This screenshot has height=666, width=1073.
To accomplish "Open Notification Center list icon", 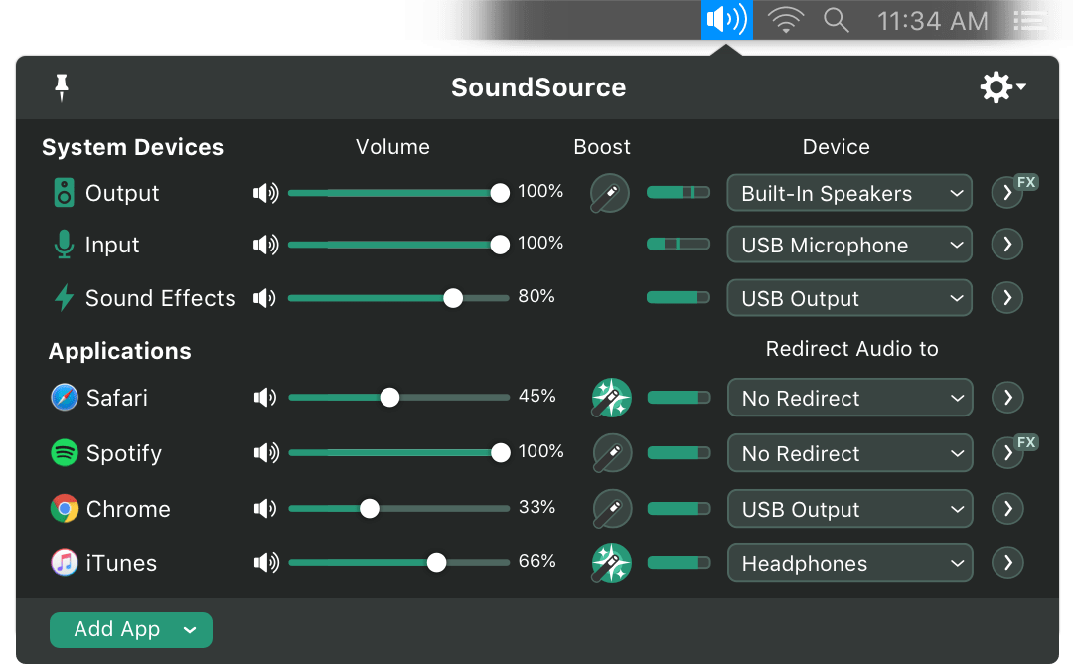I will coord(1030,20).
